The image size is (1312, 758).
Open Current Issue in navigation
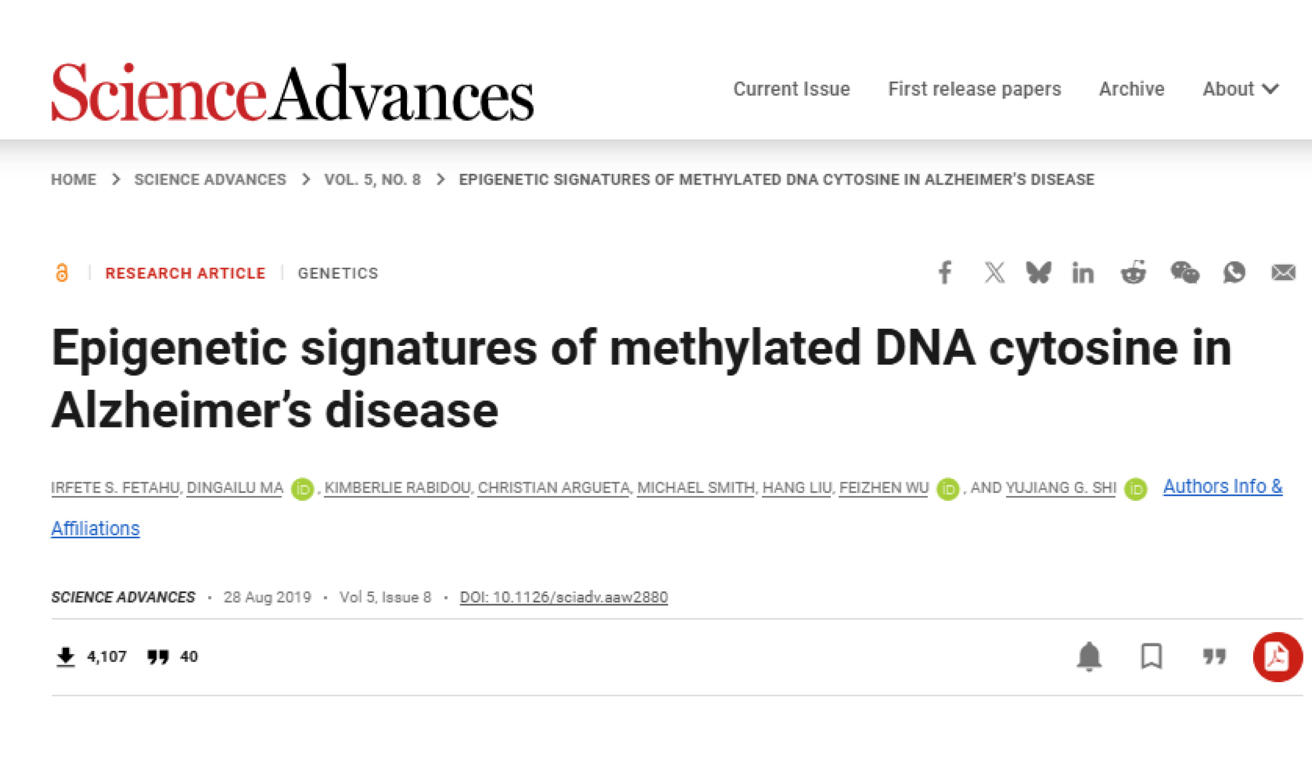[x=792, y=89]
